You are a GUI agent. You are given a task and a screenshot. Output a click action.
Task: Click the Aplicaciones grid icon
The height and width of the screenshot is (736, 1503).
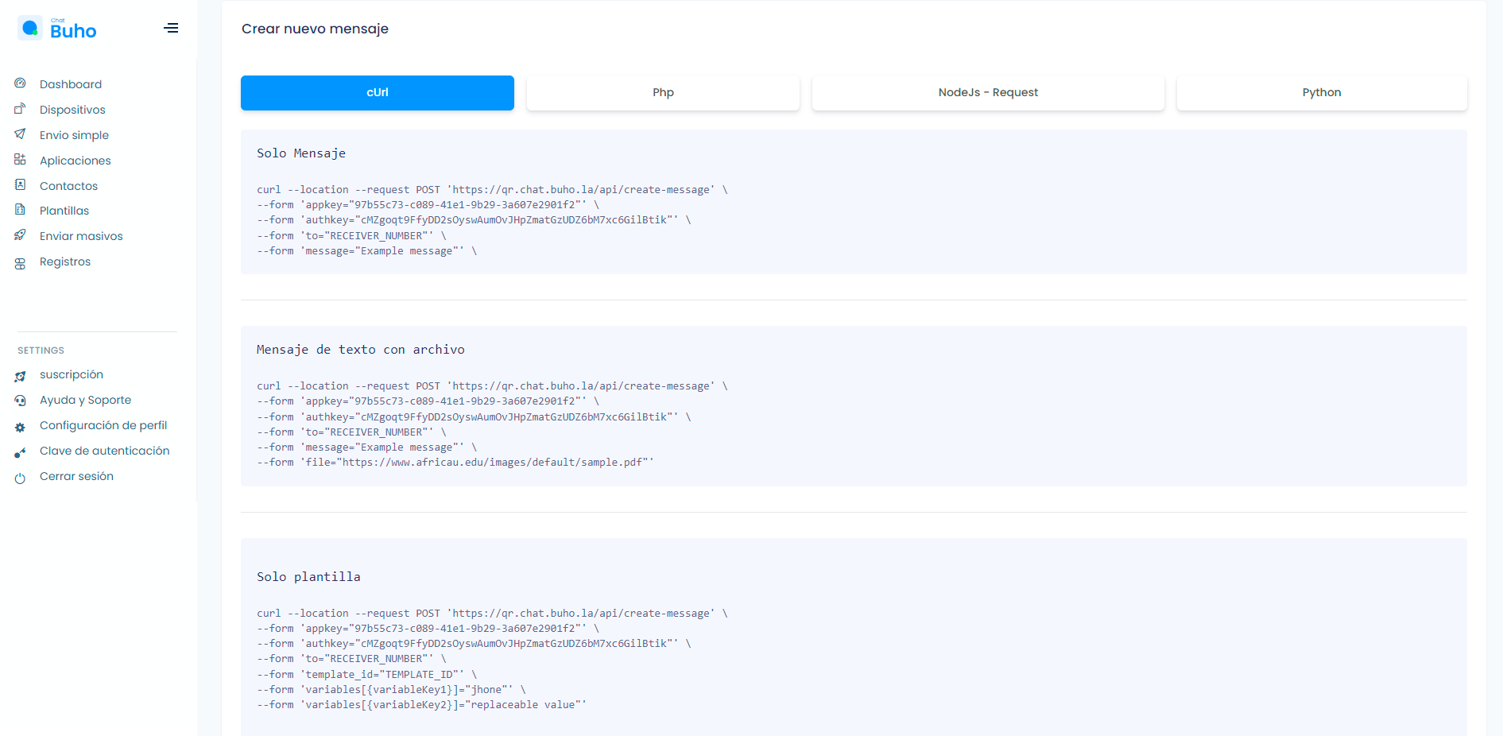pos(21,160)
